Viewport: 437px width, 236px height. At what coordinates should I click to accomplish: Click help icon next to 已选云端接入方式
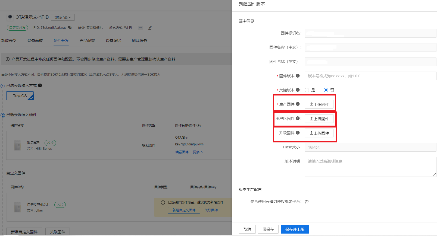point(40,85)
